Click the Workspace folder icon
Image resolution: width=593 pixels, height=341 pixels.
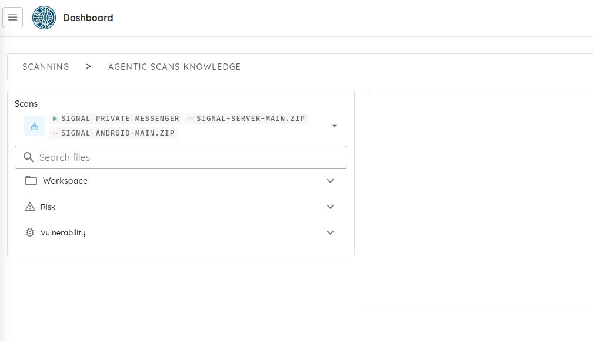point(31,181)
